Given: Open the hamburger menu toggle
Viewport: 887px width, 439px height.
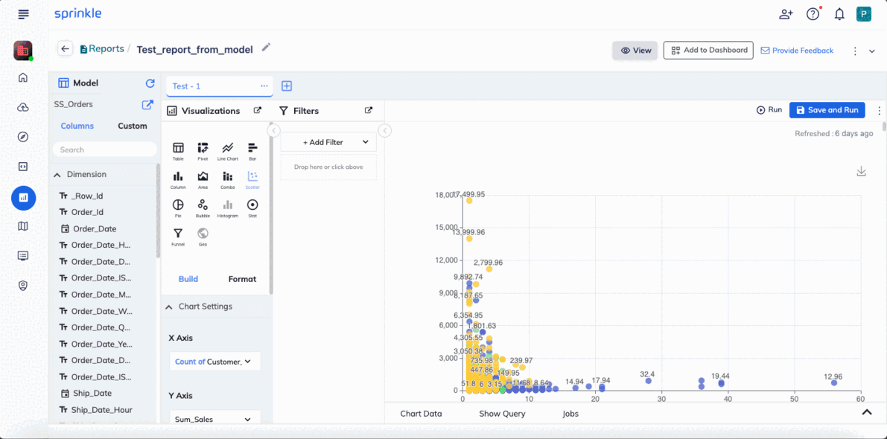Looking at the screenshot, I should click(x=23, y=14).
